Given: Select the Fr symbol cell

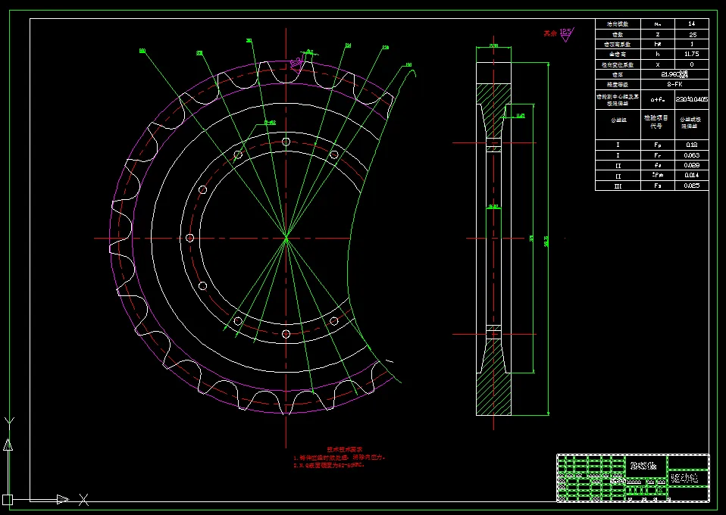Looking at the screenshot, I should [658, 155].
